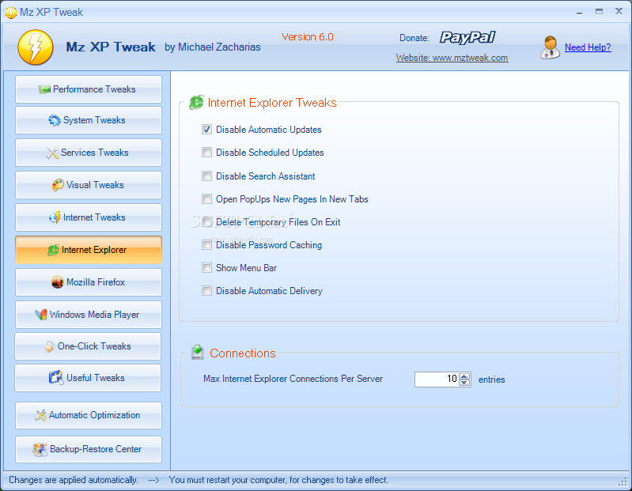Show One-Click Tweaks
Image resolution: width=632 pixels, height=491 pixels.
[x=88, y=346]
